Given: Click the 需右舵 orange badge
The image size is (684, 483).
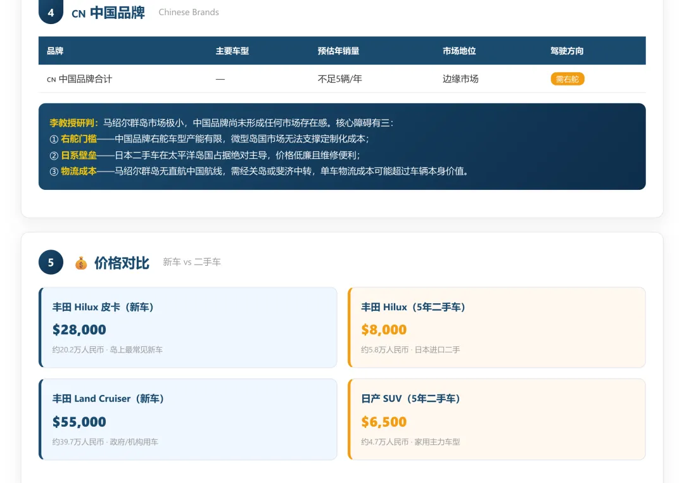Looking at the screenshot, I should 567,79.
